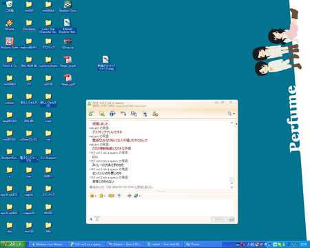Select the MUSIC folder
The height and width of the screenshot is (248, 310).
click(48, 209)
